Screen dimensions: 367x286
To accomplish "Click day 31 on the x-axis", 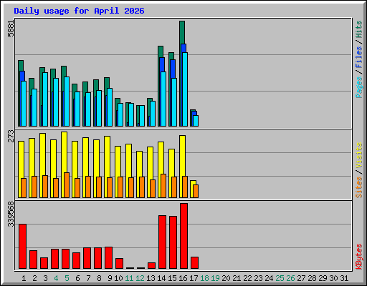I will pyautogui.click(x=344, y=278).
